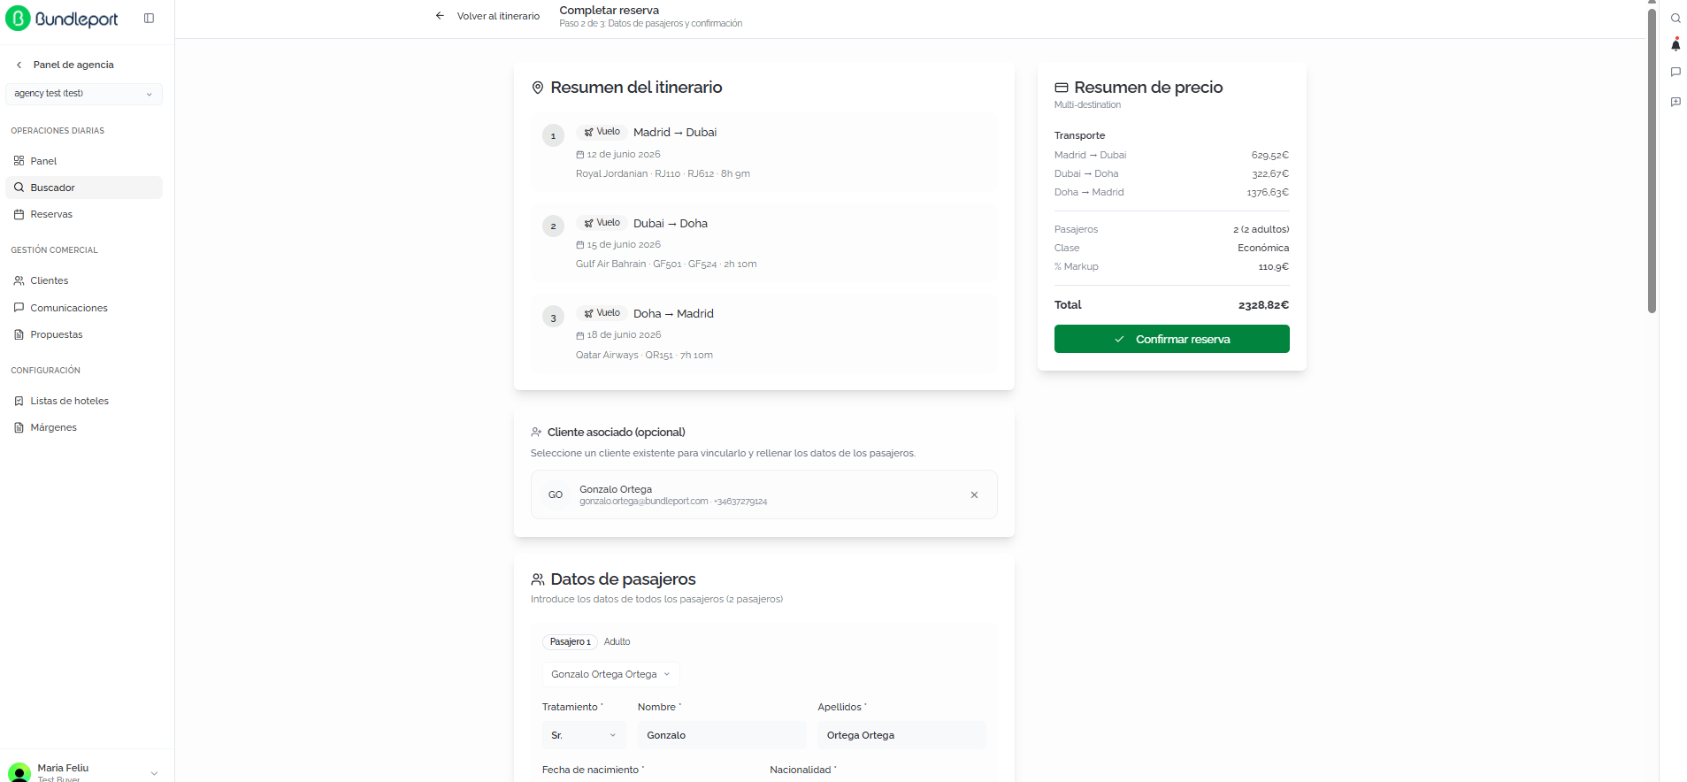Expand the agency test selector dropdown

pos(84,94)
